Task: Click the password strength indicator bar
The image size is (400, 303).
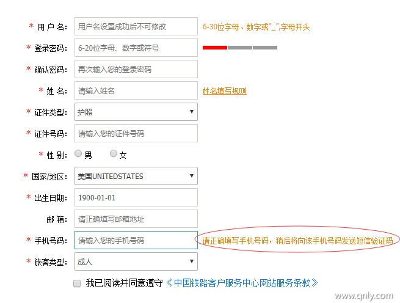Action: [239, 48]
